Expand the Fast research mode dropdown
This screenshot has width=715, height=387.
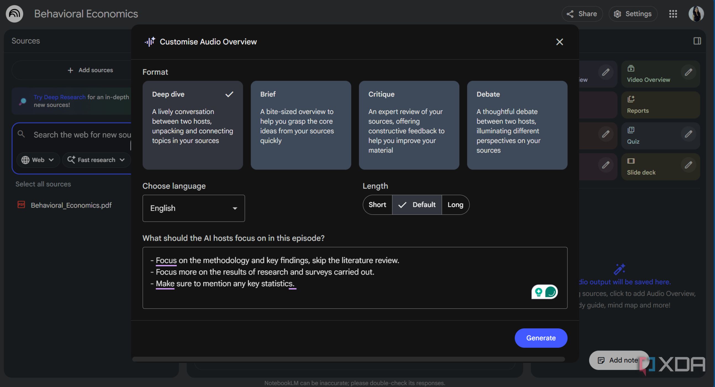(x=96, y=160)
